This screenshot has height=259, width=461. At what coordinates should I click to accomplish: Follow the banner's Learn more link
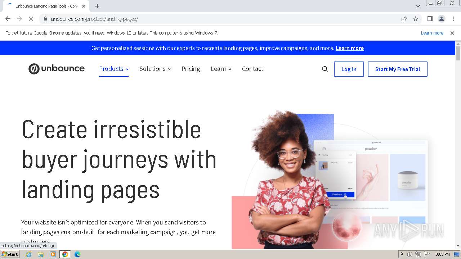coord(349,48)
